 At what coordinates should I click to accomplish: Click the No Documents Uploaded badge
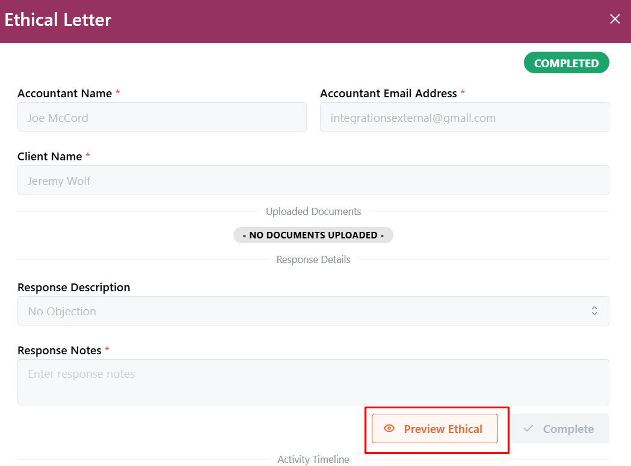point(313,235)
